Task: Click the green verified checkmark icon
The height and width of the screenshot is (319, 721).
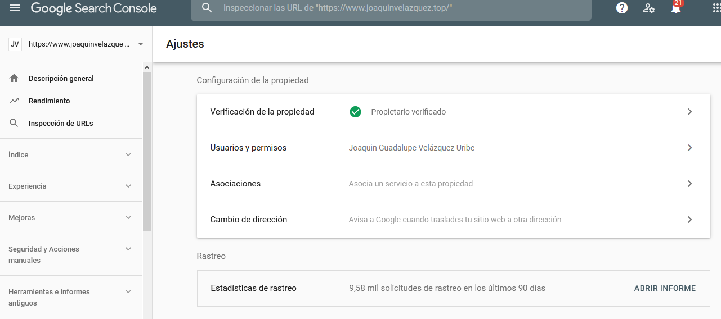Action: (355, 112)
